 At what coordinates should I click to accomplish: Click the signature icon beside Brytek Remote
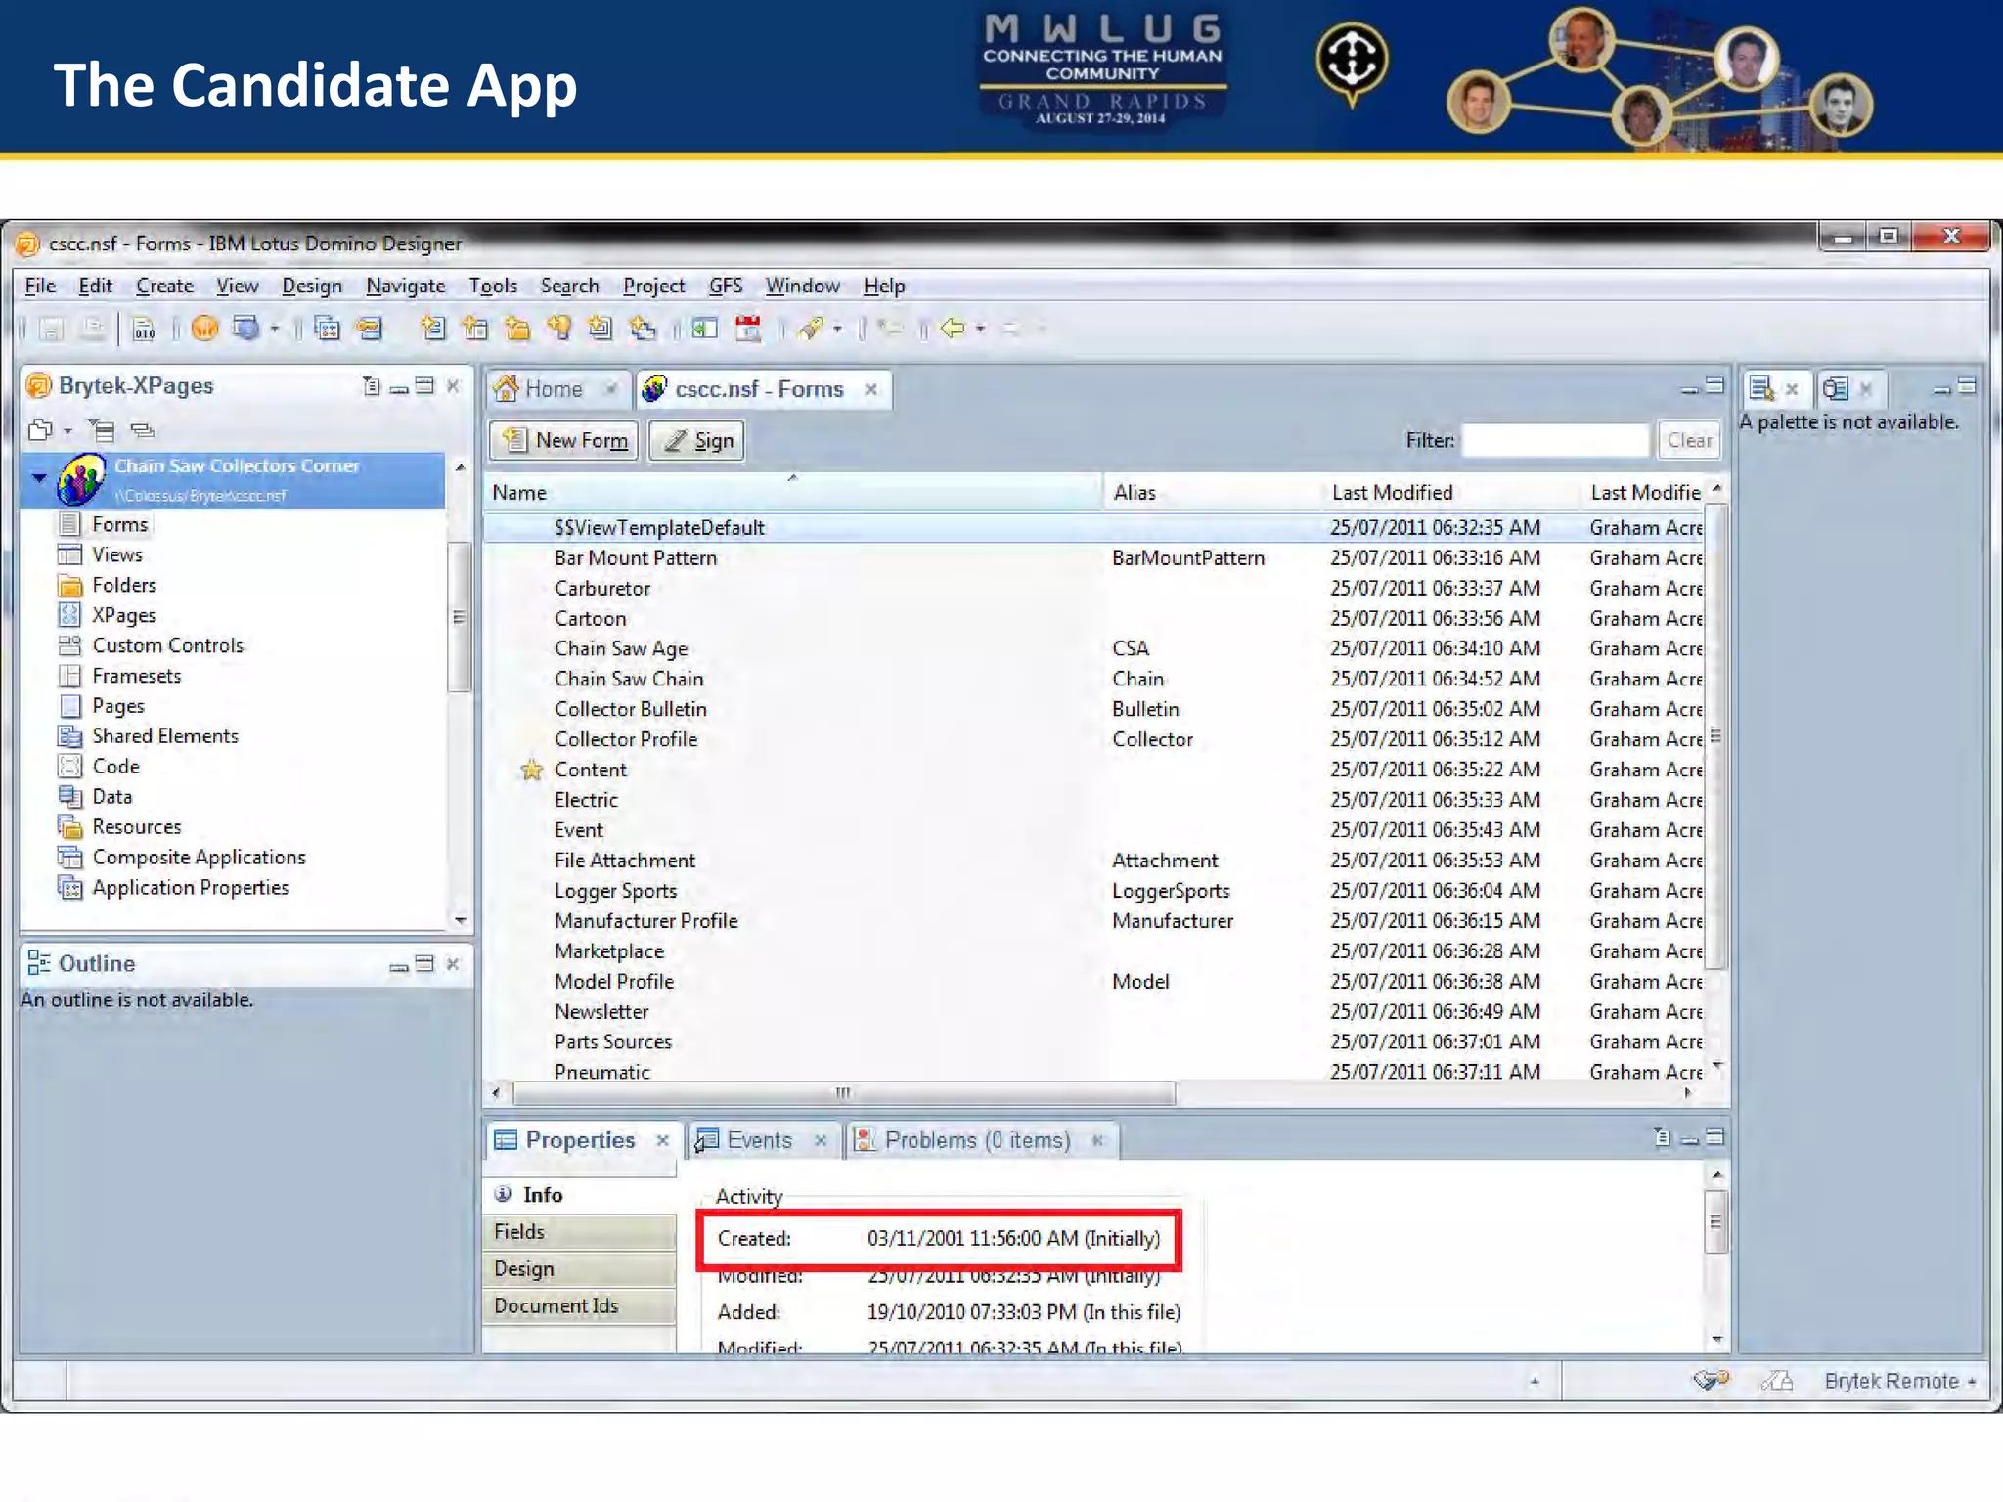[1776, 1381]
